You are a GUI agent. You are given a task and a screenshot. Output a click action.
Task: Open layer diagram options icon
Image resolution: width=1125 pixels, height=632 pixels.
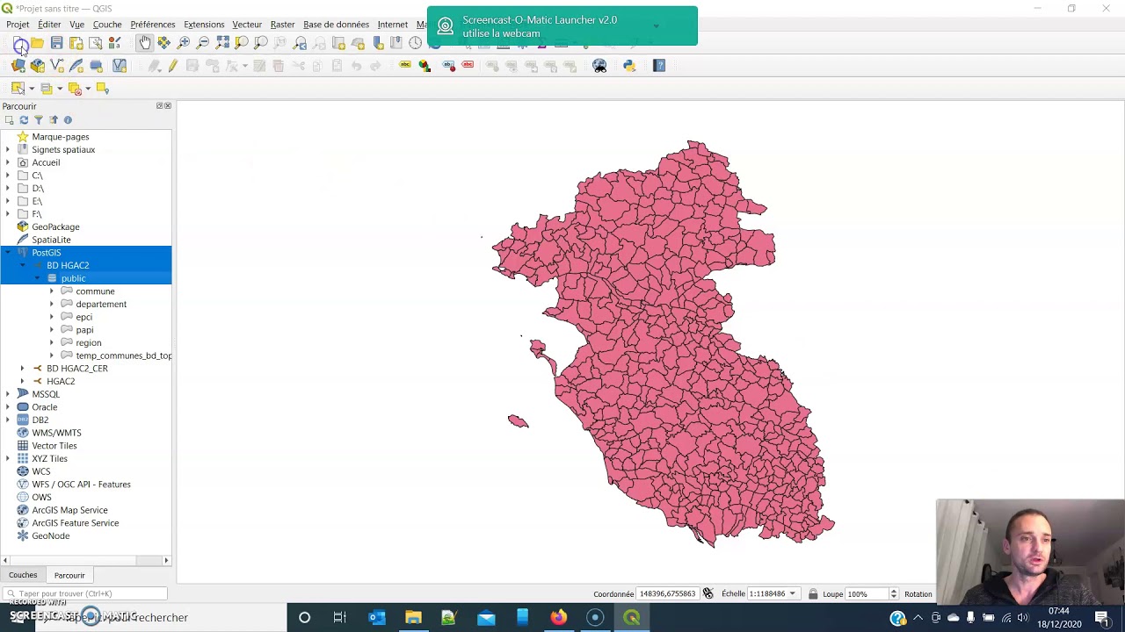tap(425, 66)
